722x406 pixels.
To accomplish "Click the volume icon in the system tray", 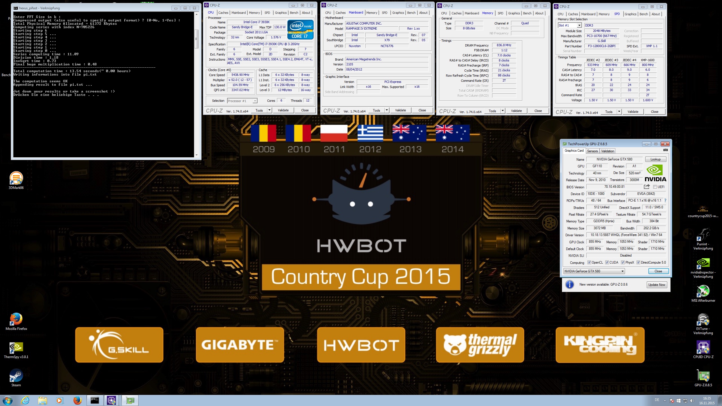I will [692, 401].
